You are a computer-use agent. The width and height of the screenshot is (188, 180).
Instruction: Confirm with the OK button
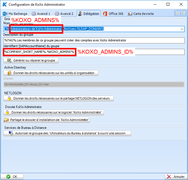pyautogui.click(x=12, y=177)
